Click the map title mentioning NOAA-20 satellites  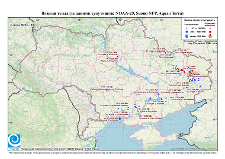point(112,13)
